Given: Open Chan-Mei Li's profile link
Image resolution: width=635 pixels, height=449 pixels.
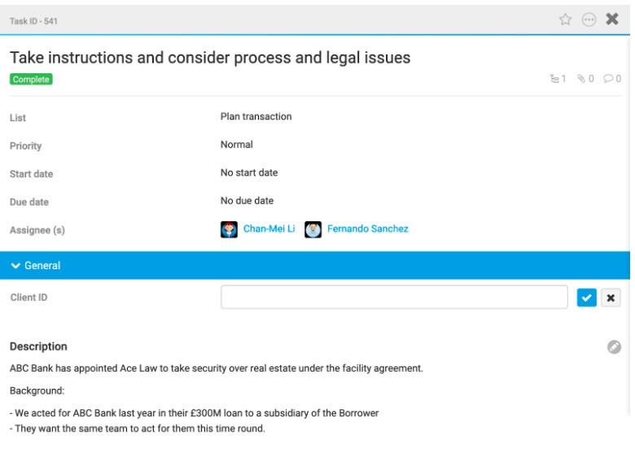Looking at the screenshot, I should click(269, 229).
